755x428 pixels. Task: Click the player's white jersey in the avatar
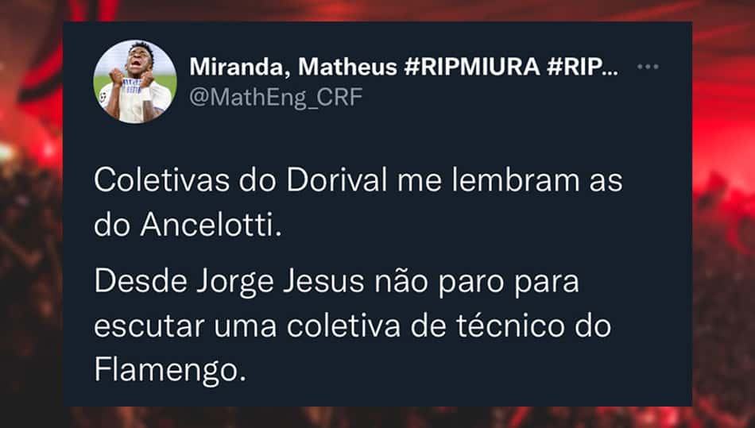136,102
